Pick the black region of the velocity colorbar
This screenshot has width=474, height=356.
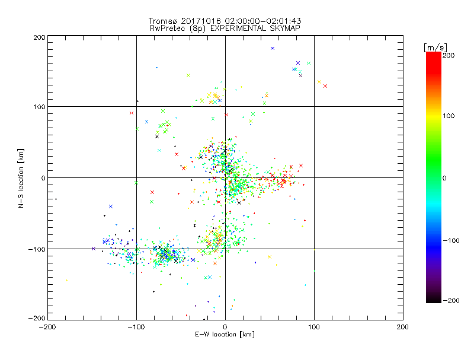tap(434, 298)
